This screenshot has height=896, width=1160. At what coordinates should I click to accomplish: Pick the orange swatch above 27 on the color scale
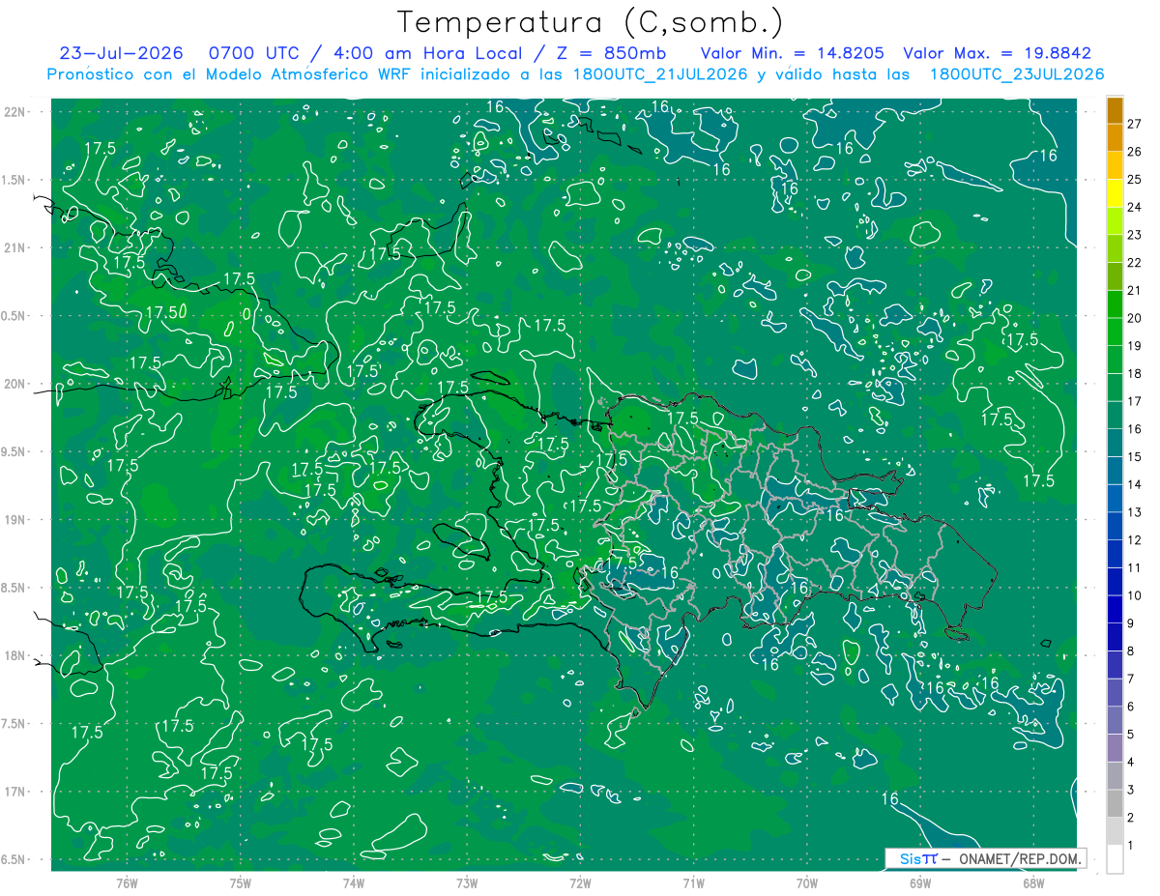[1115, 110]
